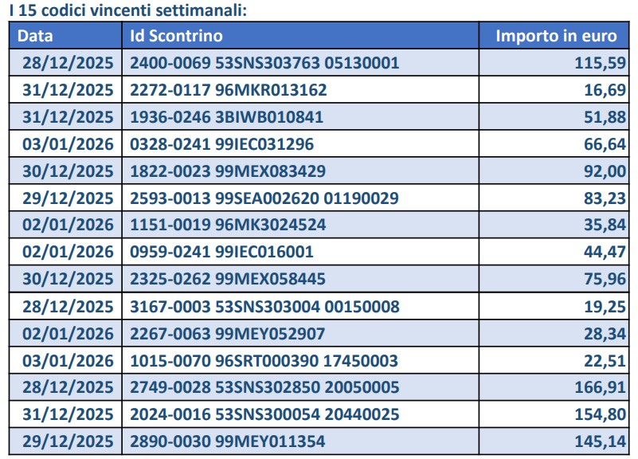
Task: Select the amount 166,91 cell
Action: coord(601,387)
